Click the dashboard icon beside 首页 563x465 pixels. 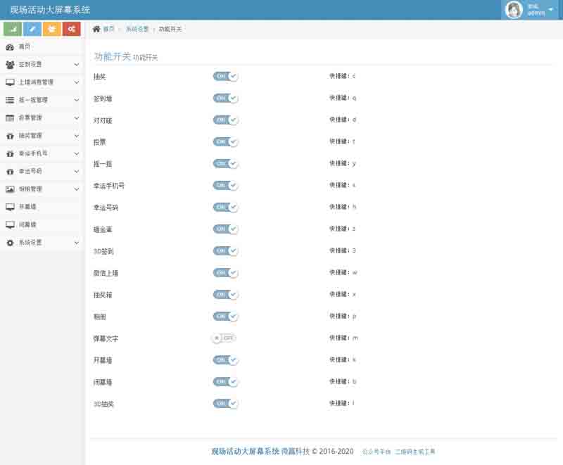click(10, 46)
